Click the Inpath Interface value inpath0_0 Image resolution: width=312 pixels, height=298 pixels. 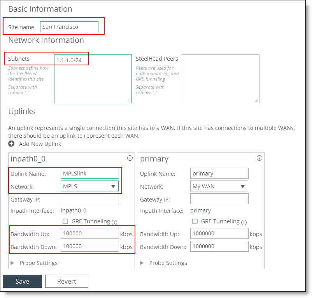coord(74,210)
